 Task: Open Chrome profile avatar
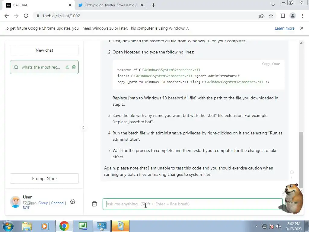(x=293, y=16)
